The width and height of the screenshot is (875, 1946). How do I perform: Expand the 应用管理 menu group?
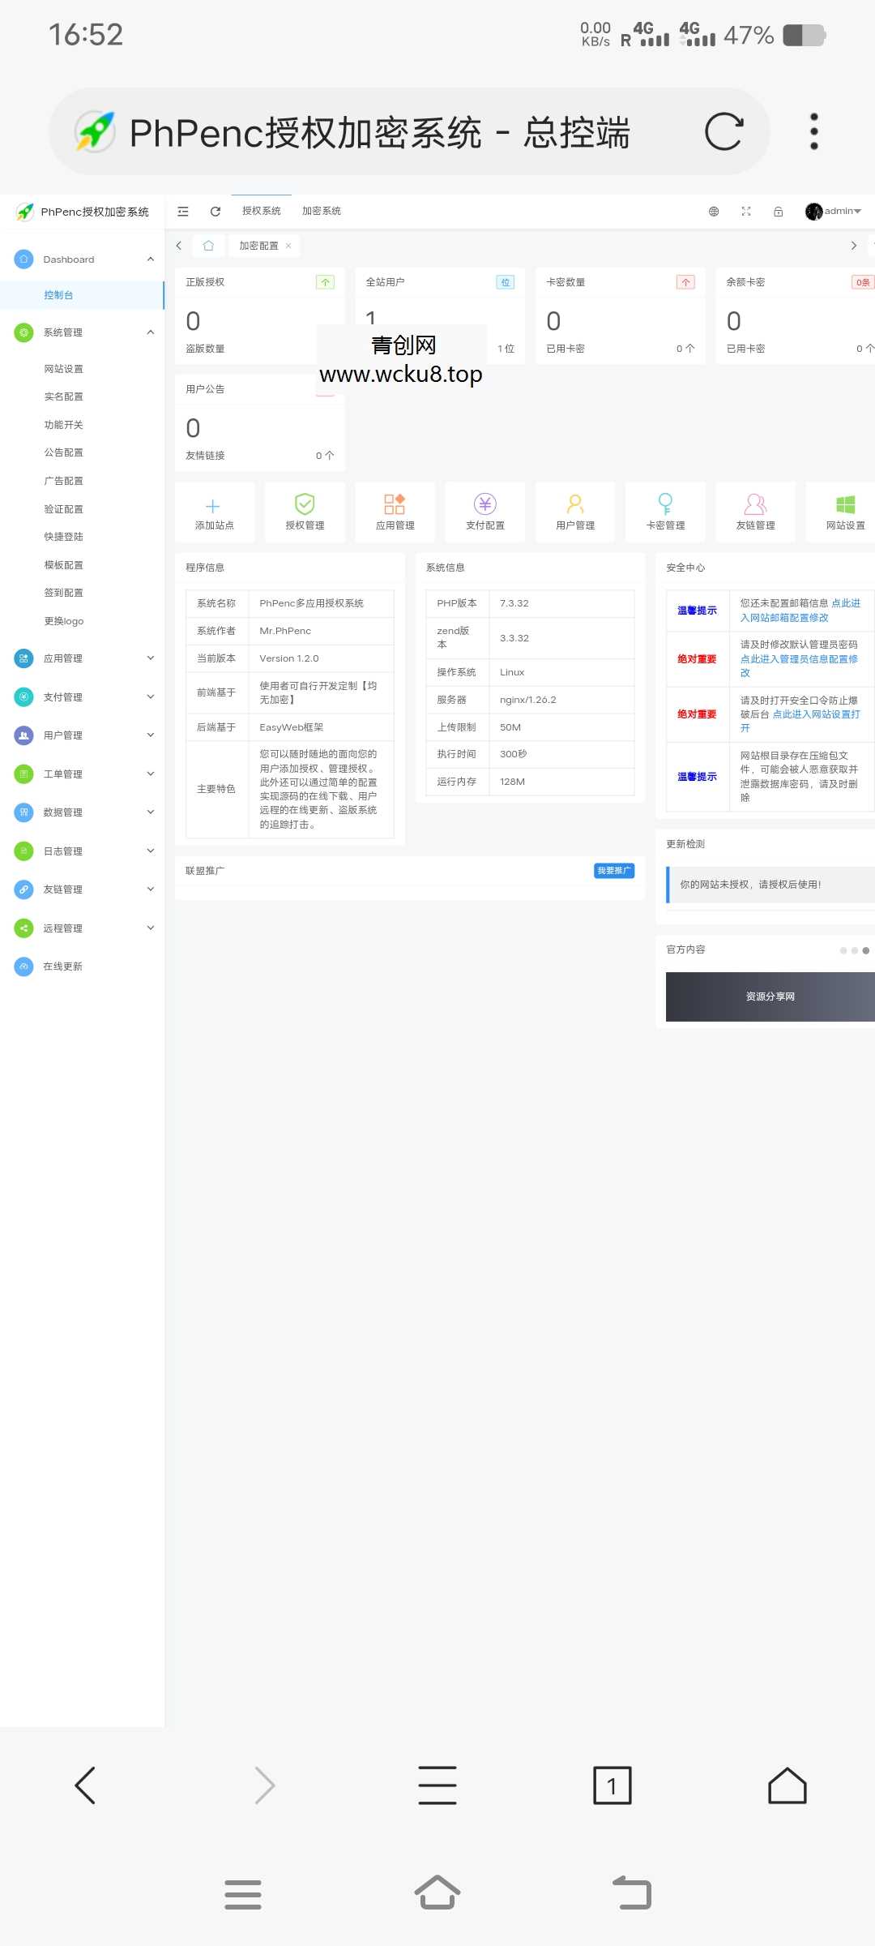pyautogui.click(x=82, y=658)
